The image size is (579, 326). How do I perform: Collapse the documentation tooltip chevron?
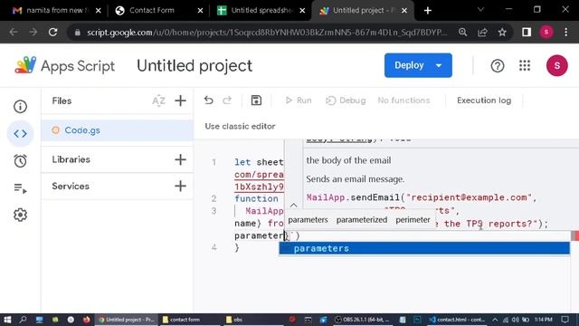[293, 205]
